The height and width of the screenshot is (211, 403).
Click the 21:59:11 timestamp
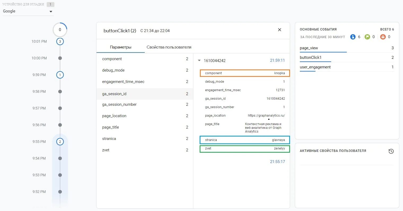(277, 60)
